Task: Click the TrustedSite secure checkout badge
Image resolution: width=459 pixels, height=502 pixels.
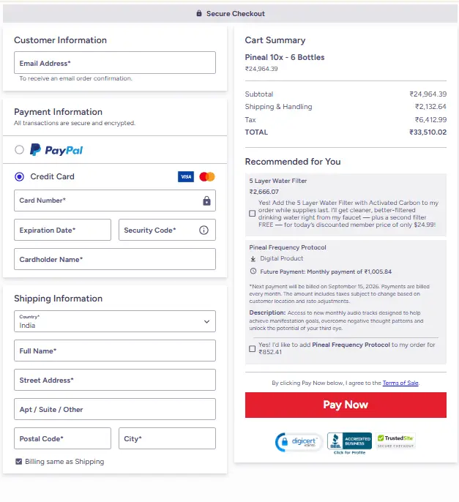Action: pyautogui.click(x=395, y=441)
